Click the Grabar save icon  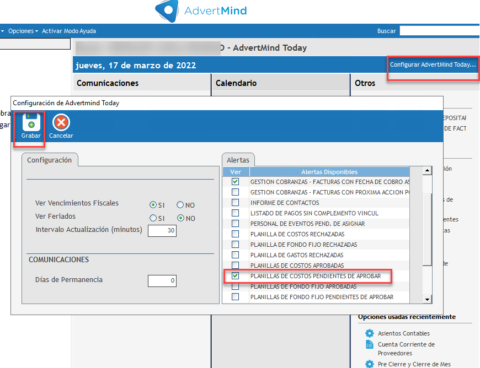coord(31,122)
